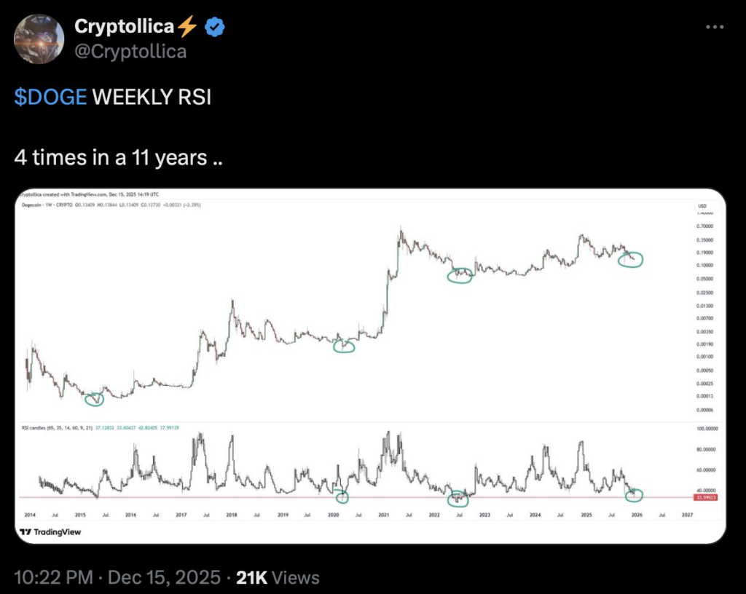Open the three-dot more options menu
This screenshot has width=746, height=594.
[715, 26]
